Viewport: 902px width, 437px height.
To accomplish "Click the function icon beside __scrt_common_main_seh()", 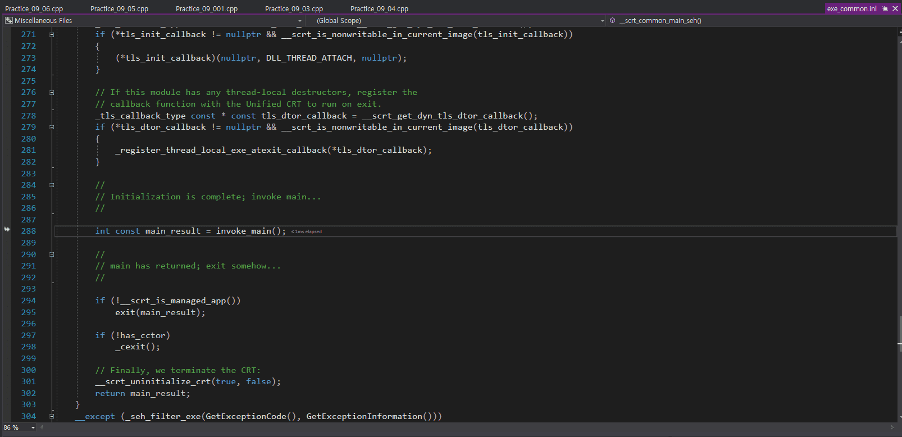I will tap(612, 20).
